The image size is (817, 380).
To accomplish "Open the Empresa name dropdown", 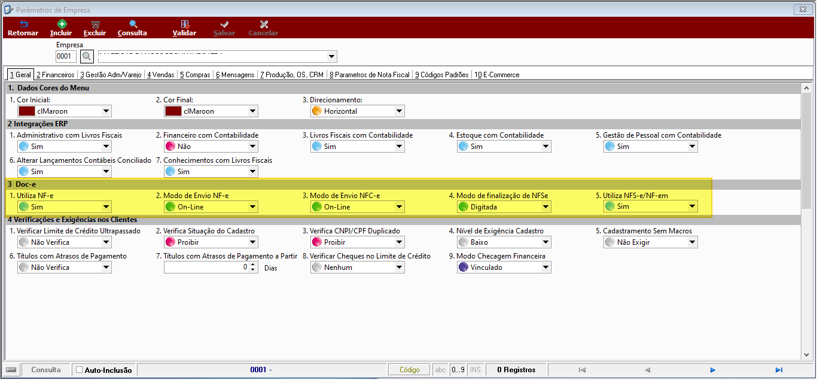I will pyautogui.click(x=332, y=56).
